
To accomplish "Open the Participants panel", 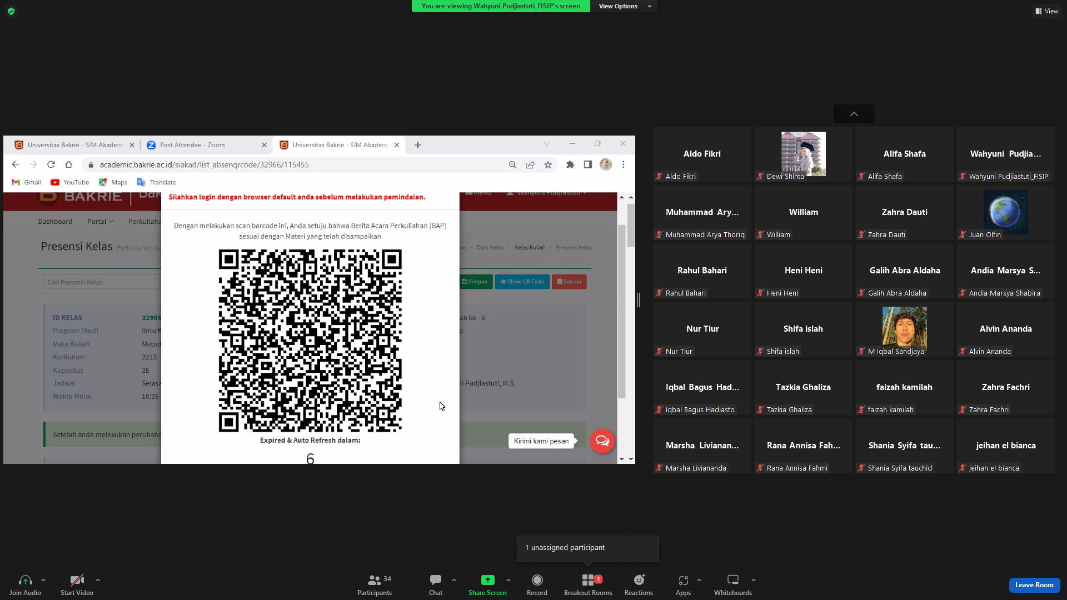I will pos(375,585).
